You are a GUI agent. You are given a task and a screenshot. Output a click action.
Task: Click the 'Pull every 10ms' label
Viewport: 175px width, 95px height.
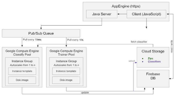32,40
